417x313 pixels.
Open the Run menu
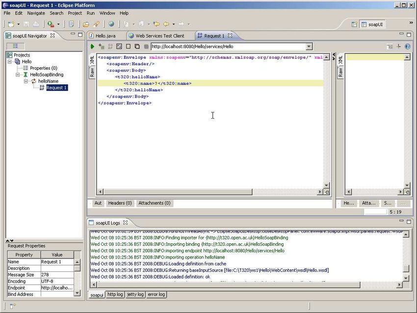[91, 13]
